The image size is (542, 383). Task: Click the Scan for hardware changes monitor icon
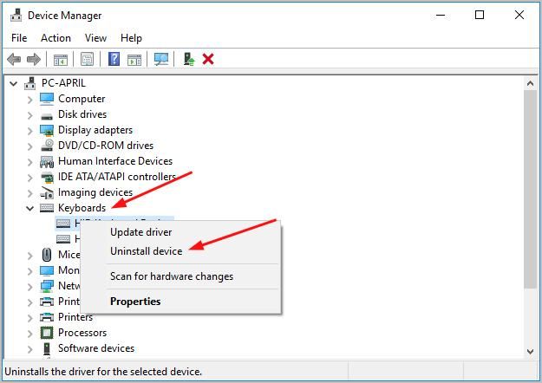(160, 60)
